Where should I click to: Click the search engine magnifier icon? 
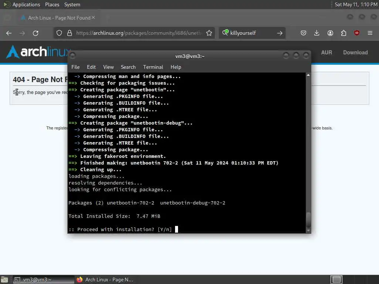225,33
